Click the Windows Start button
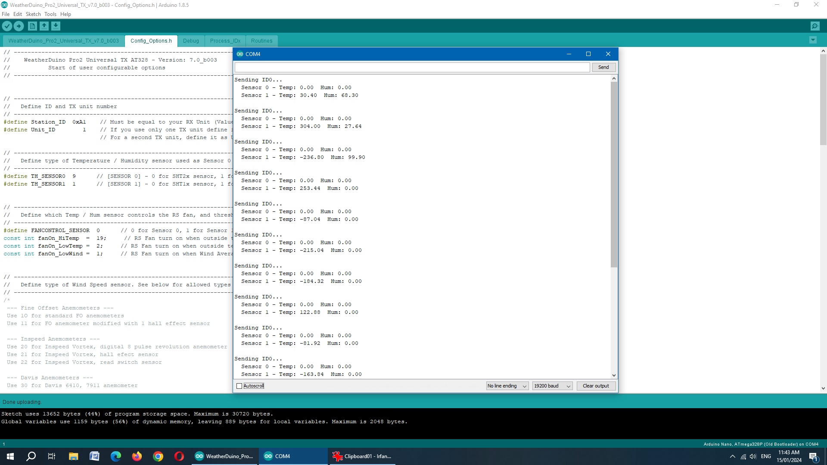The width and height of the screenshot is (827, 465). coord(10,456)
